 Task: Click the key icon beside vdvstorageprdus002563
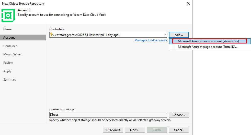pyautogui.click(x=52, y=35)
